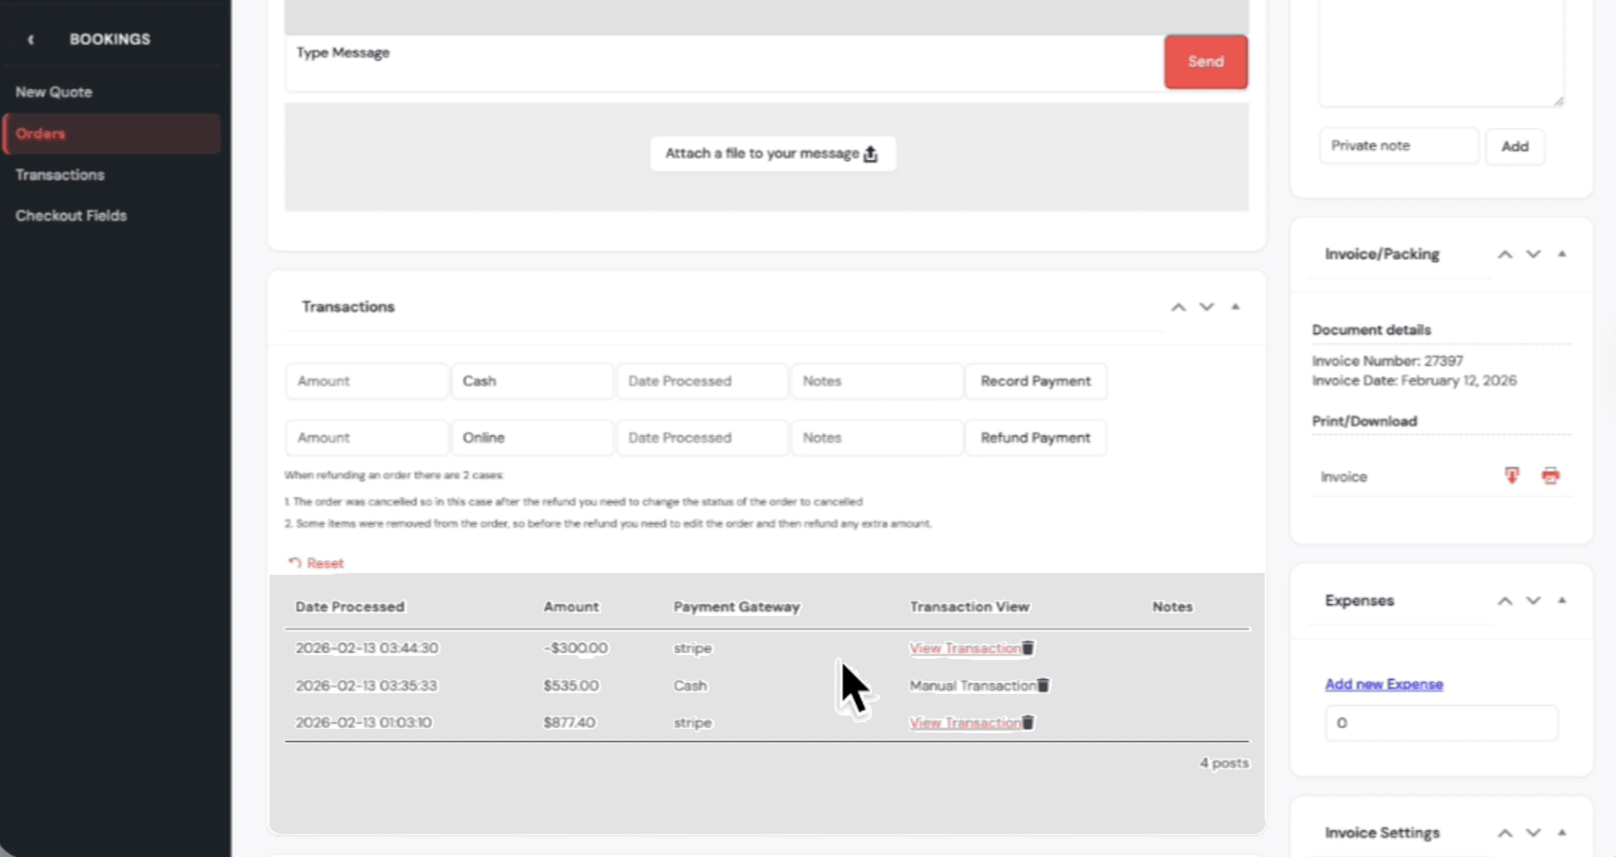This screenshot has width=1616, height=857.
Task: Move Transactions panel down
Action: (1207, 307)
